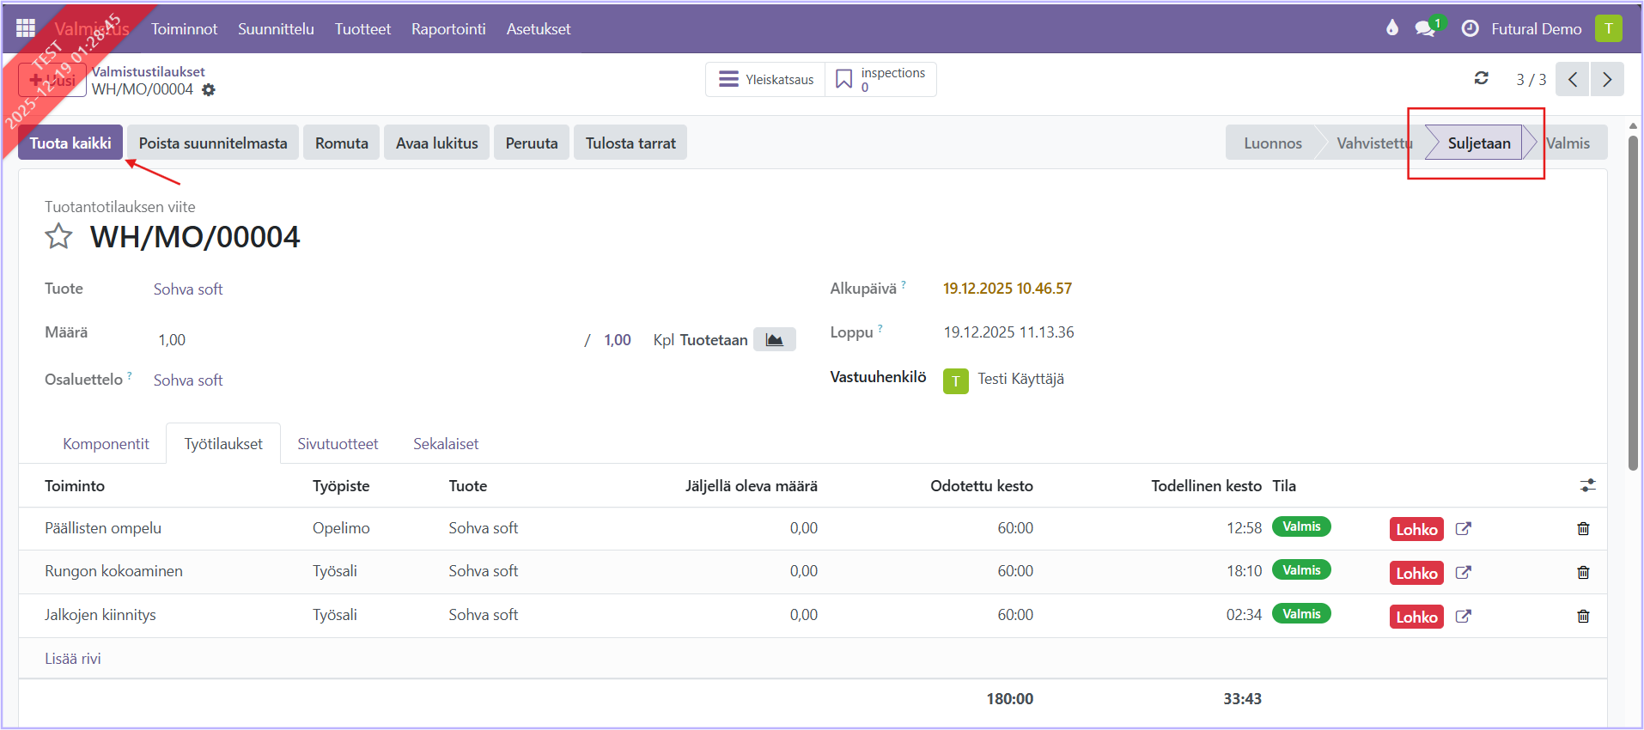Open the chat messages icon
The width and height of the screenshot is (1644, 730).
(x=1425, y=28)
